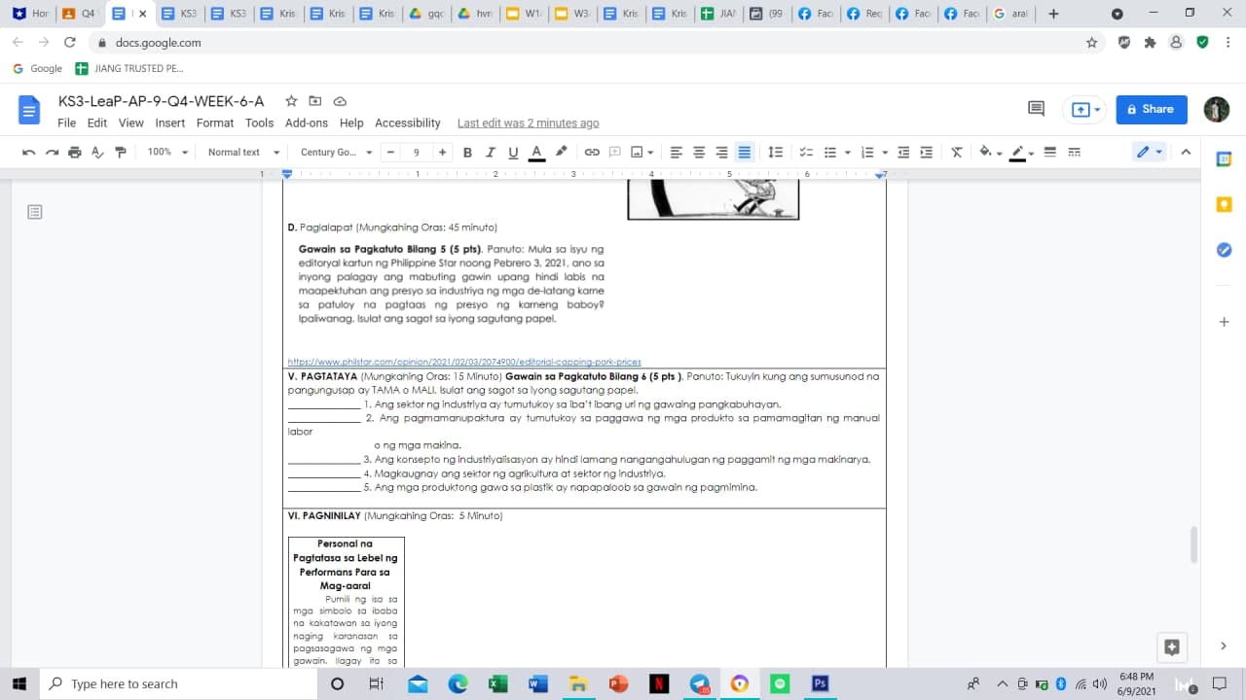
Task: Toggle justify text alignment
Action: (x=745, y=153)
